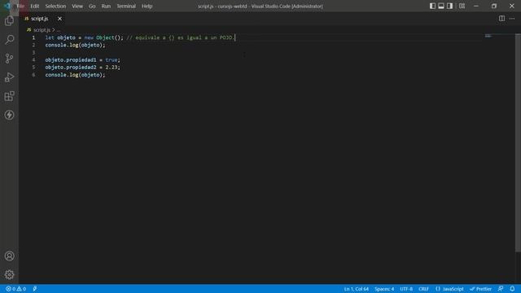Open the feedback icon in status bar
The width and height of the screenshot is (521, 293).
point(501,289)
